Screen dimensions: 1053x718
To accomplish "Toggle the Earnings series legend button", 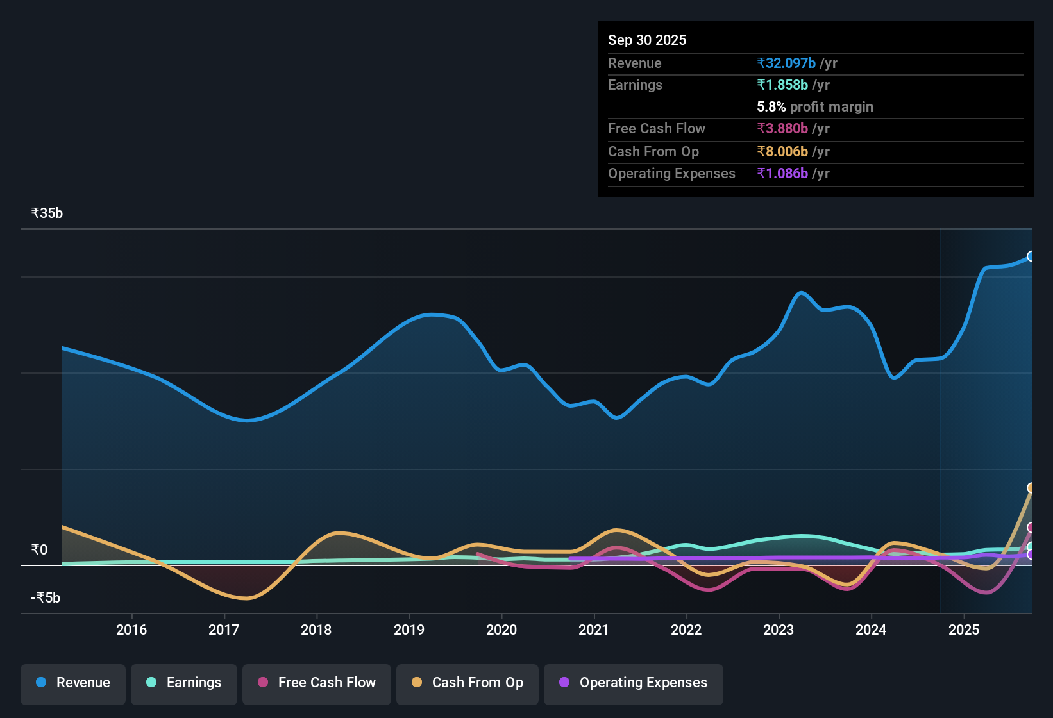I will pyautogui.click(x=184, y=683).
